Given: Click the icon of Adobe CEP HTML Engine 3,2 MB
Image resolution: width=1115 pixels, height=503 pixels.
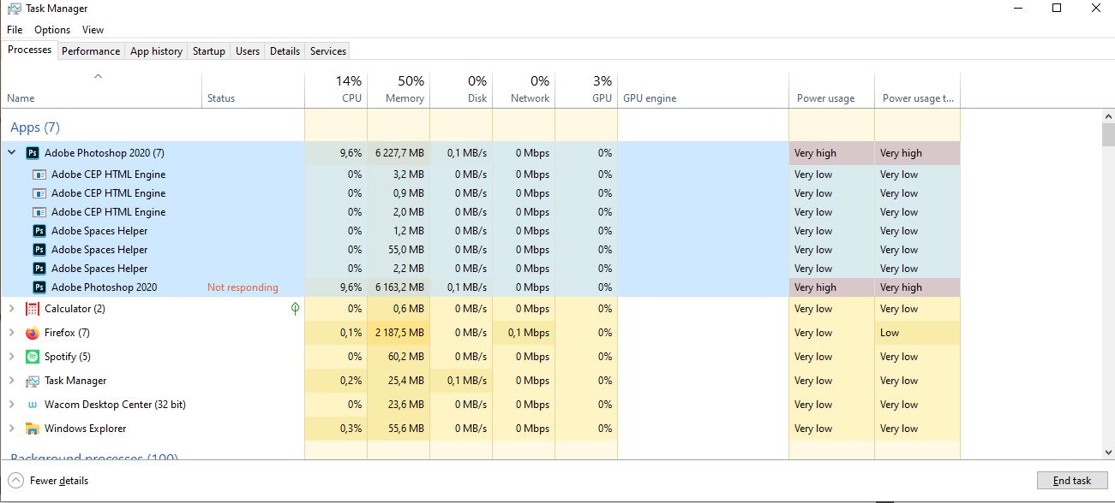Looking at the screenshot, I should click(x=39, y=175).
